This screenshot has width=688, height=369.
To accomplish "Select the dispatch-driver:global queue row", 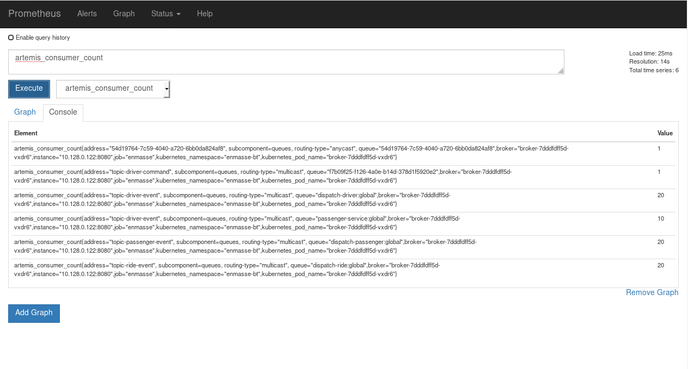I will pos(343,201).
